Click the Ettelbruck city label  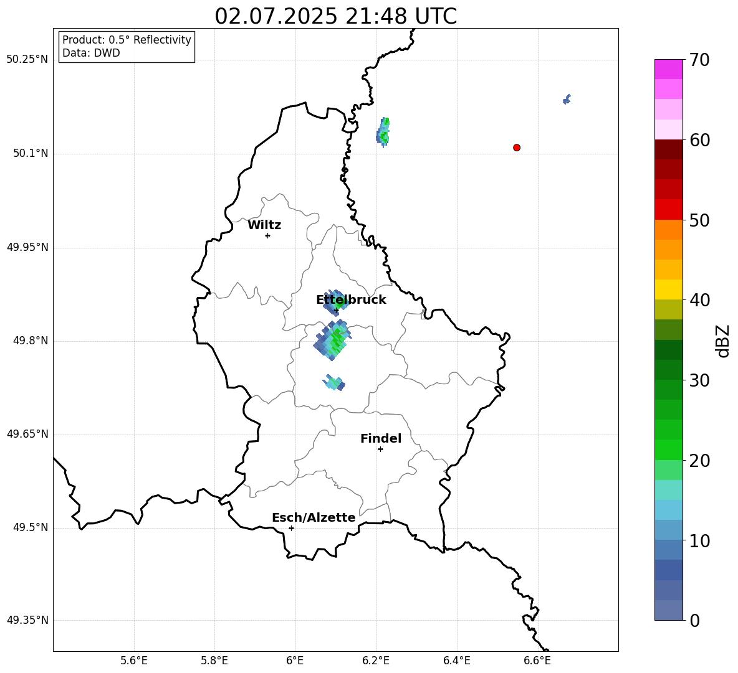[x=351, y=300]
